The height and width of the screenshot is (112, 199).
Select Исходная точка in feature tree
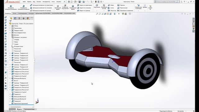tap(18, 46)
